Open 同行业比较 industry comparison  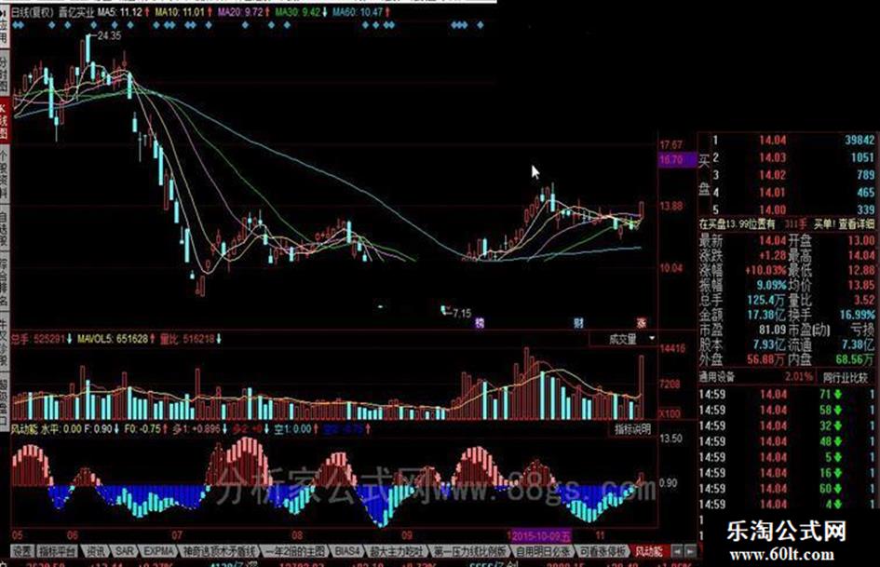[846, 377]
